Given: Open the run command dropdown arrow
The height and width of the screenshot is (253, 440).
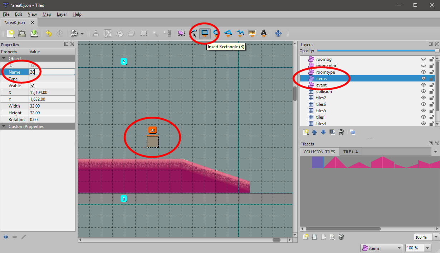Looking at the screenshot, I should (82, 34).
